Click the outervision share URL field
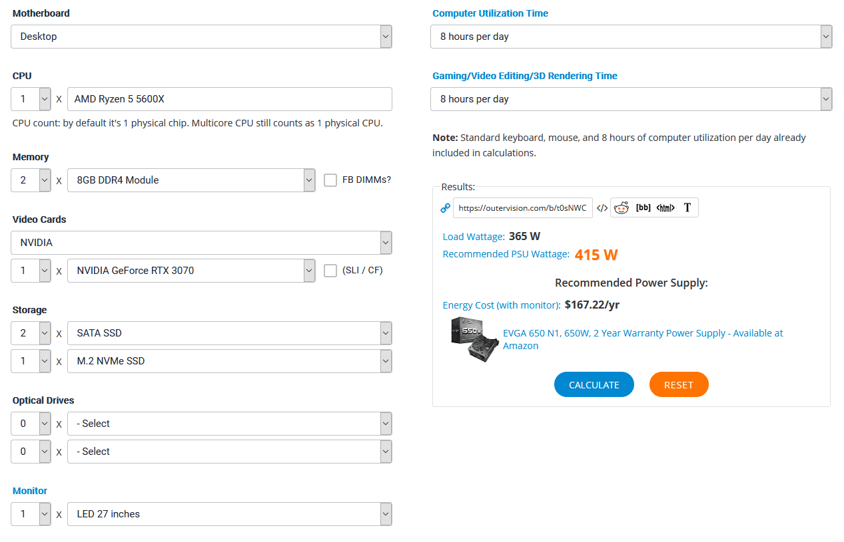Image resolution: width=844 pixels, height=542 pixels. coord(522,208)
